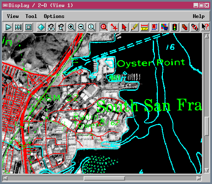Viewport: 212px width, 184px height.
Task: Maximize the Display 2-D window
Action: pyautogui.click(x=201, y=5)
